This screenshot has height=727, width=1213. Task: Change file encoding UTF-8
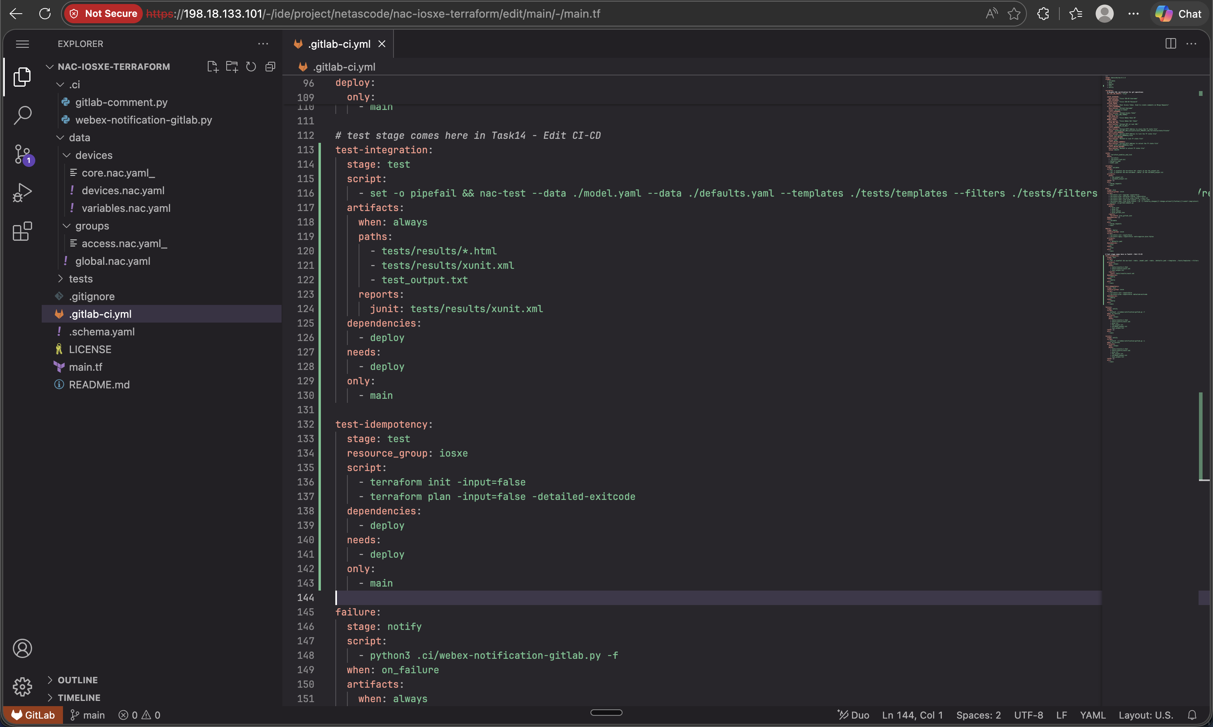point(1028,715)
